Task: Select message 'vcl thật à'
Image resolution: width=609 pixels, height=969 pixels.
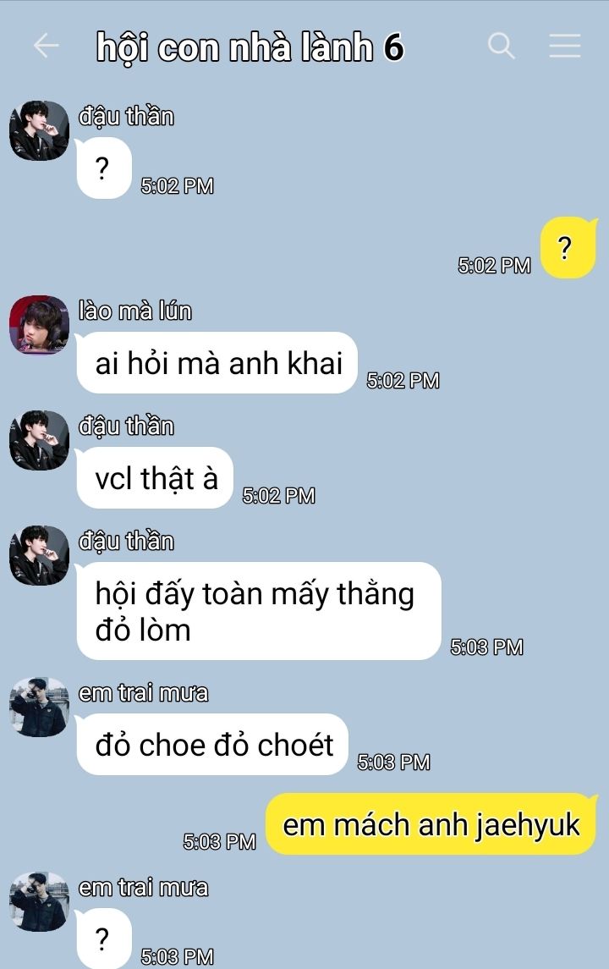Action: coord(155,477)
